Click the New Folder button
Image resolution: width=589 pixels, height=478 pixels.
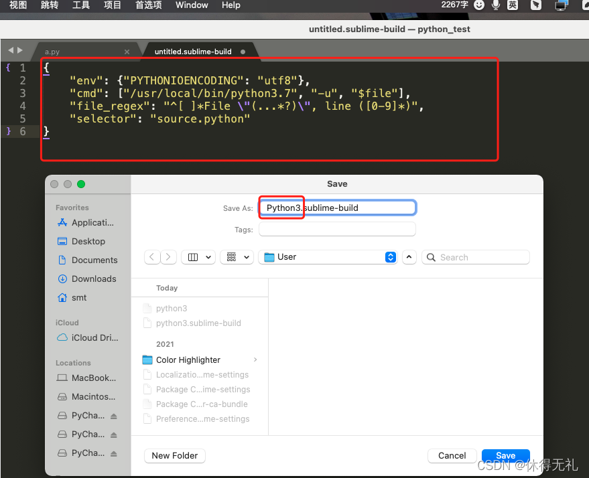click(174, 455)
